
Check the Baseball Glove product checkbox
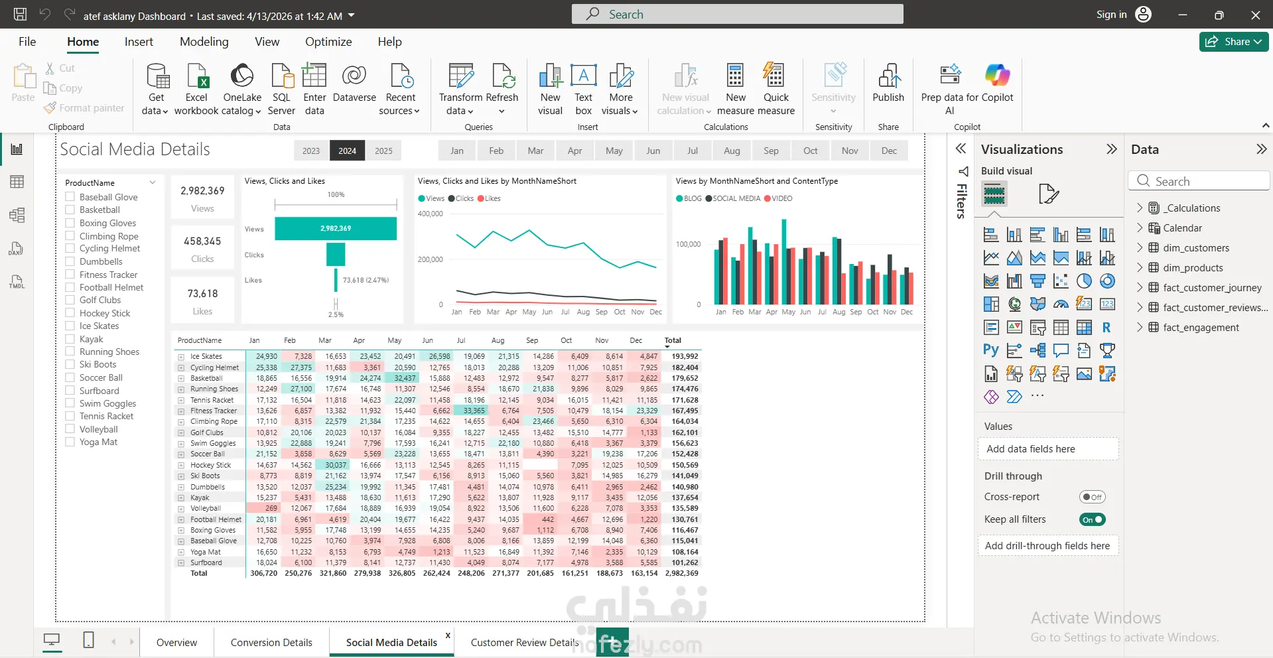tap(70, 197)
